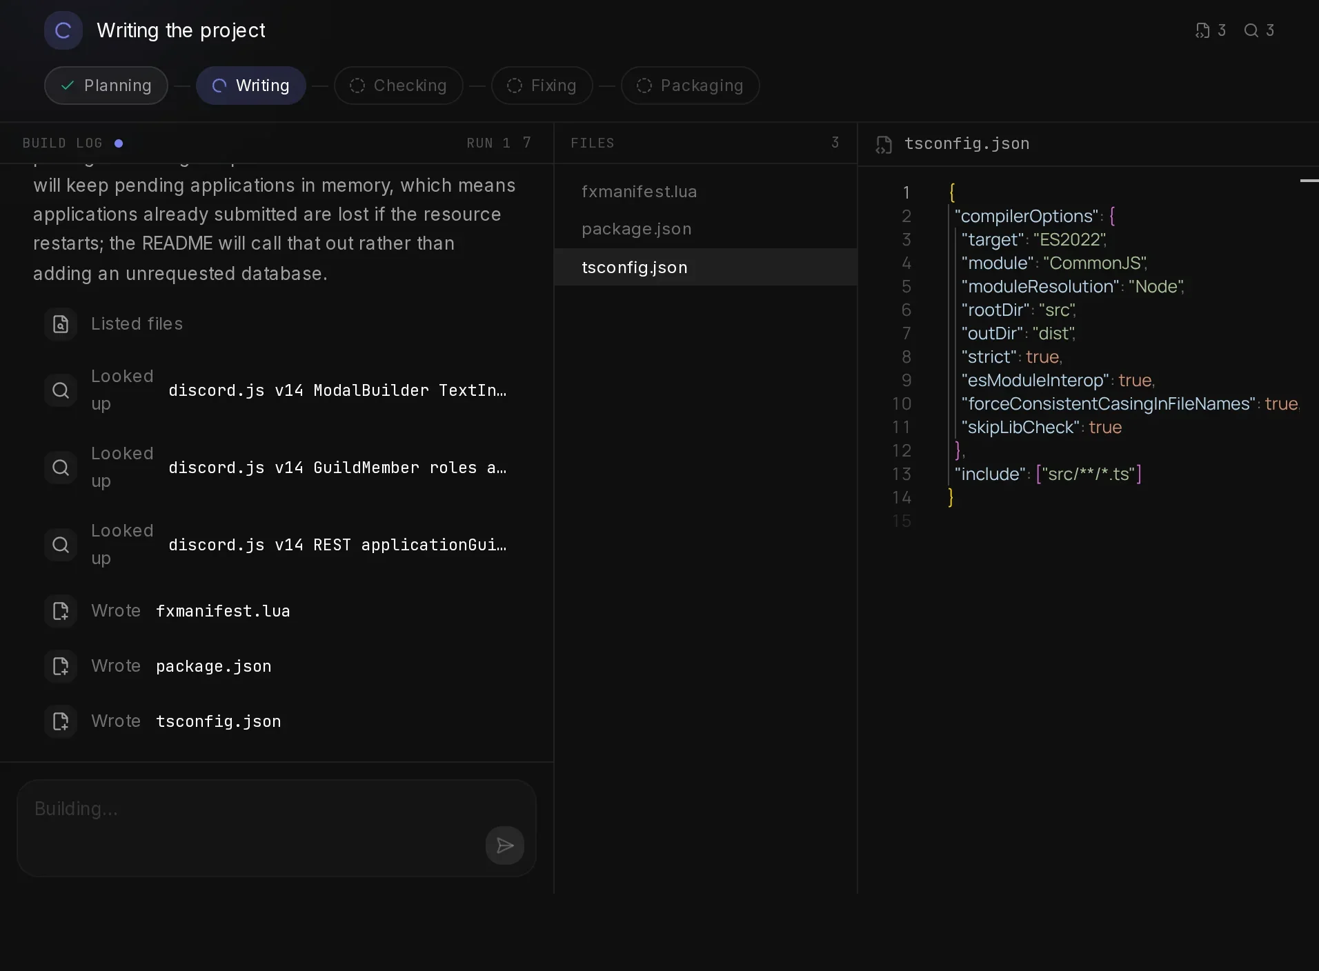1319x971 pixels.
Task: Open the searches count magnifier icon
Action: (1251, 30)
